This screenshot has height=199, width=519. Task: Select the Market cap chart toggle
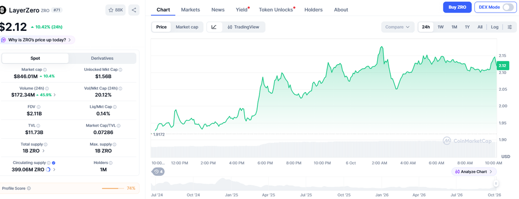[x=187, y=27]
